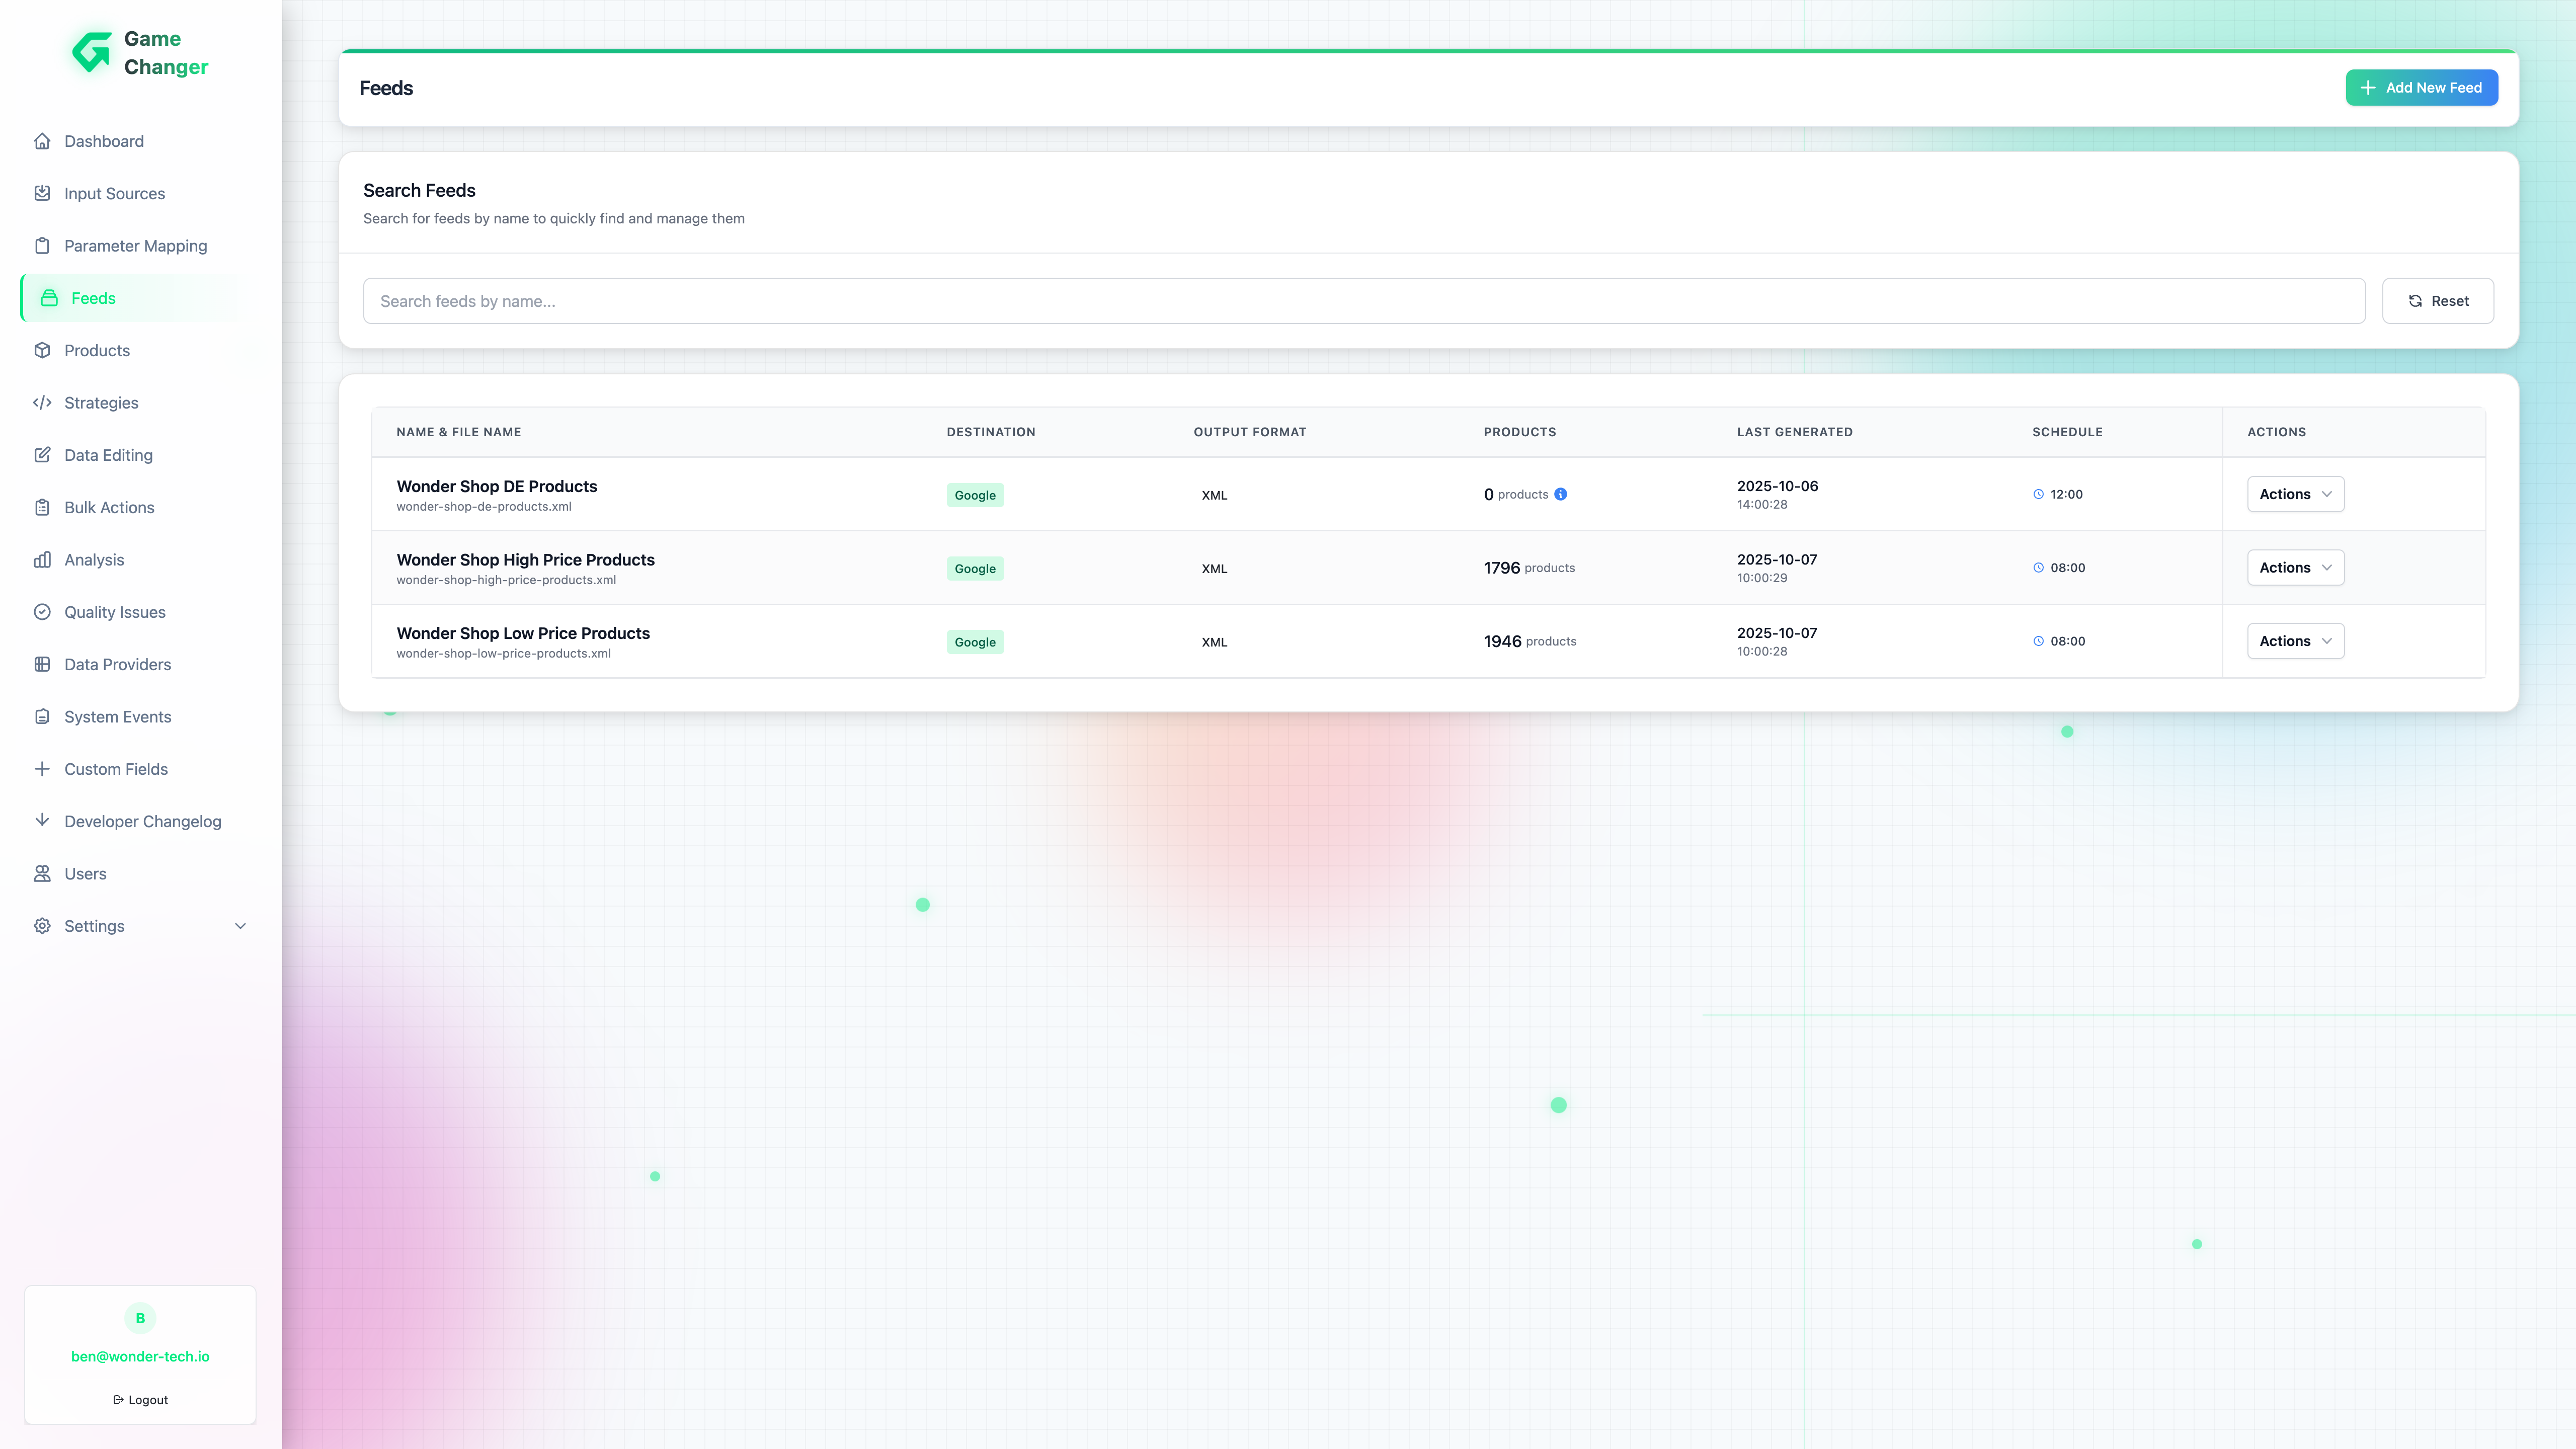Click the Search feeds by name field
The width and height of the screenshot is (2576, 1449).
tap(1363, 301)
